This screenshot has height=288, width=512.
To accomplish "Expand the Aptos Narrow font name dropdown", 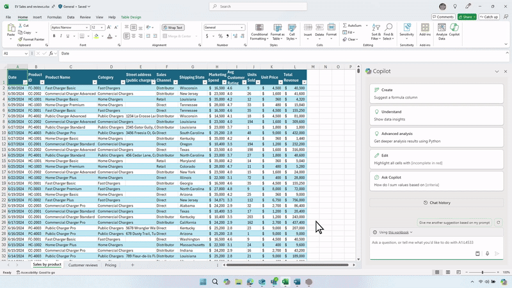I will point(87,28).
